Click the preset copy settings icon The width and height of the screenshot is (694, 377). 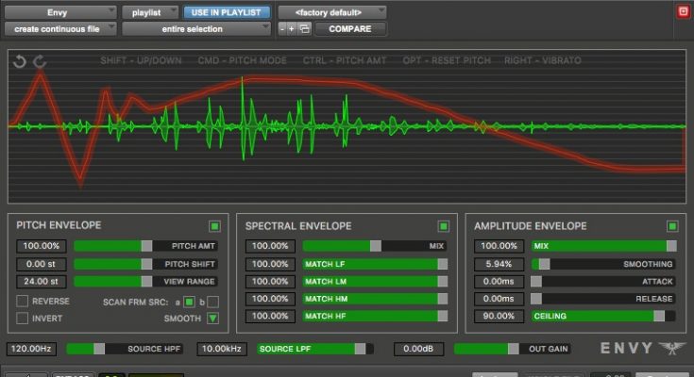[304, 29]
